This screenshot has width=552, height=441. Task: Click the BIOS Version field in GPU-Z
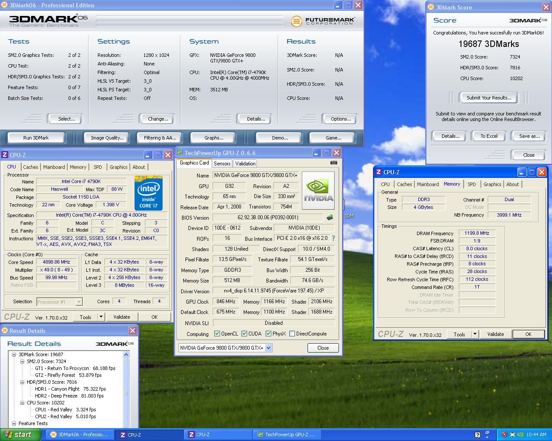tap(268, 217)
